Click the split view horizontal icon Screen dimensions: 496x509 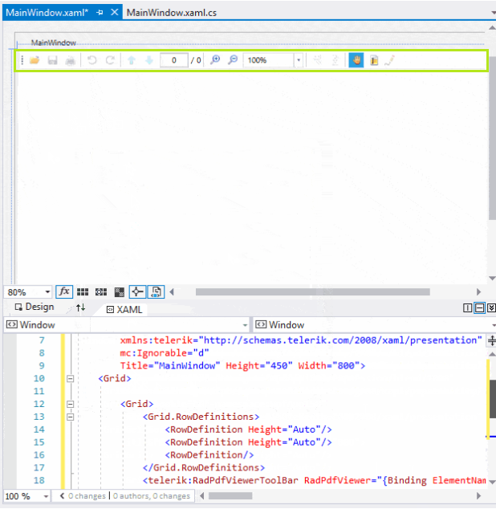click(479, 307)
